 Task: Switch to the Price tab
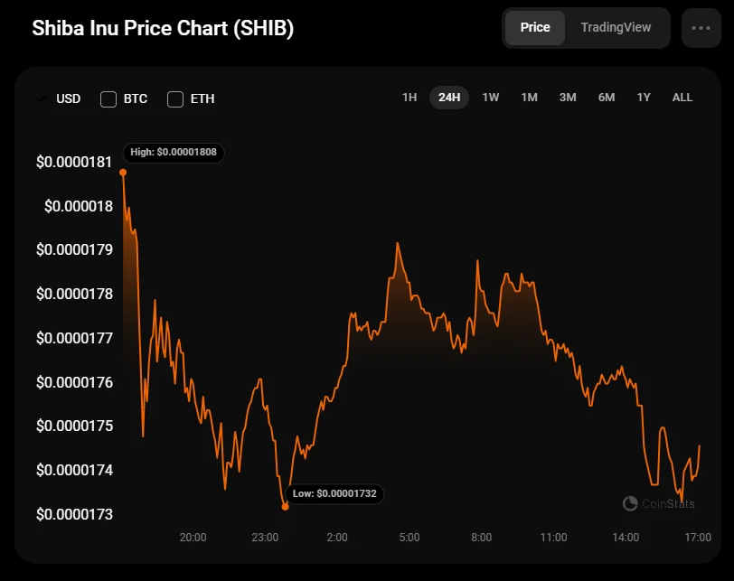[534, 27]
